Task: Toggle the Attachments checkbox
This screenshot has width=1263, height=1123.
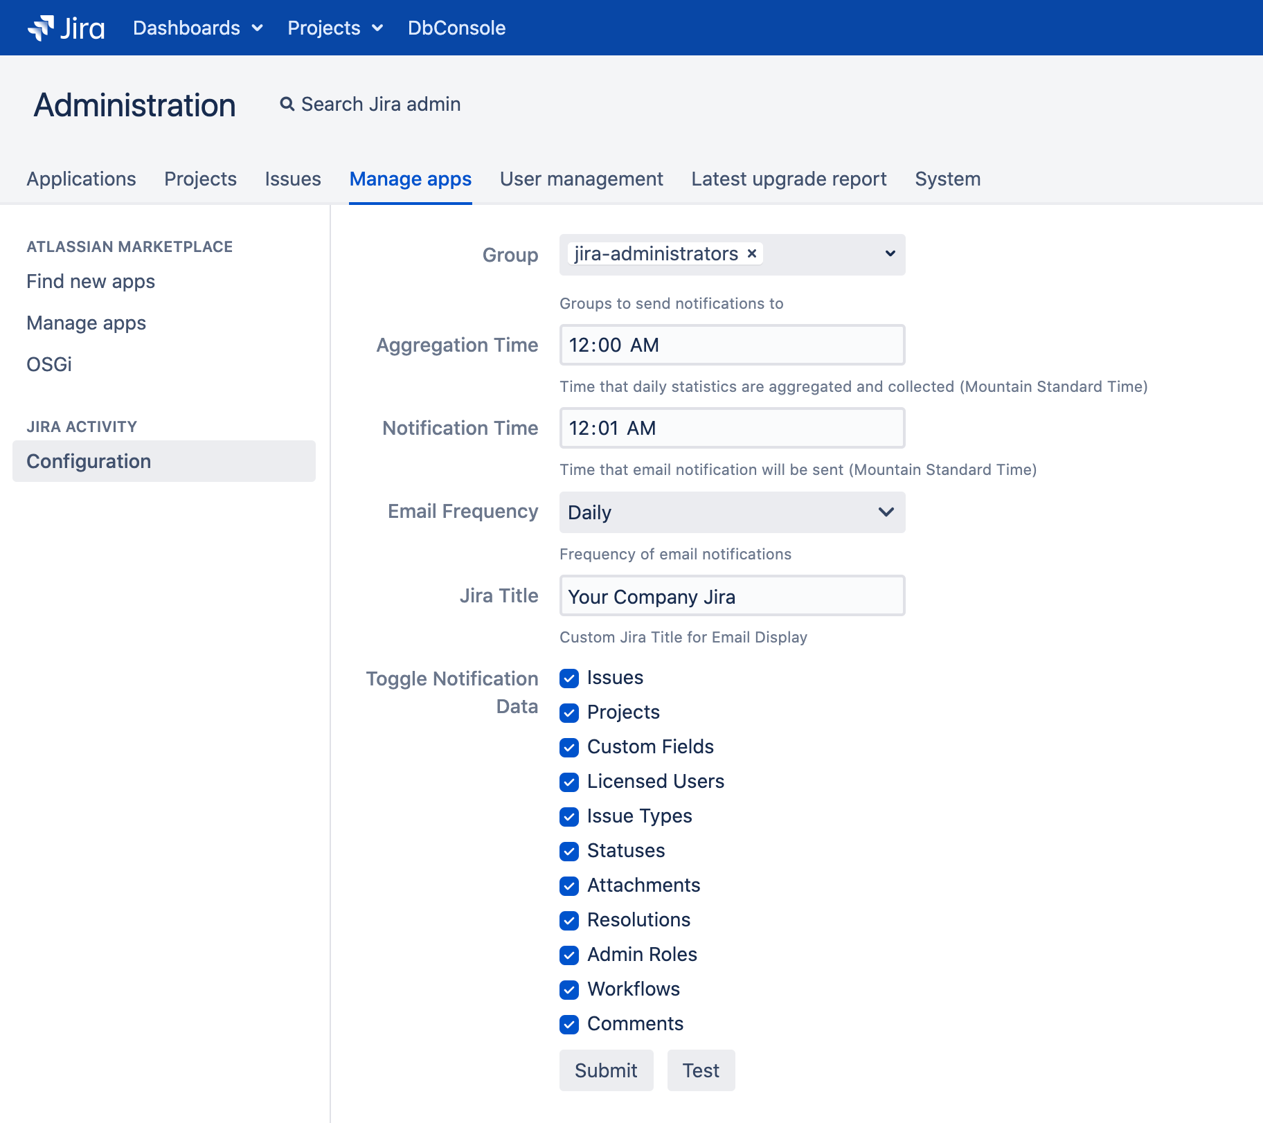Action: [x=569, y=886]
